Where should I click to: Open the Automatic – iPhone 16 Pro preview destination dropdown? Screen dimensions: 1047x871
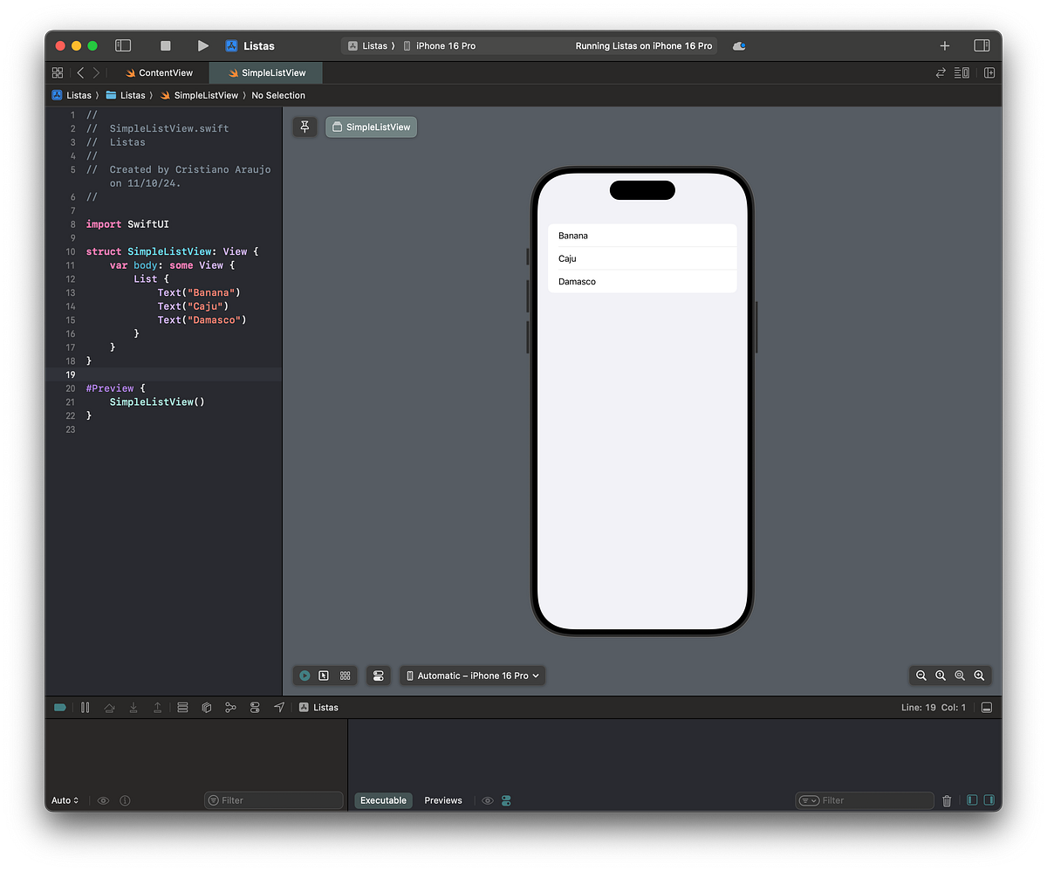coord(472,675)
